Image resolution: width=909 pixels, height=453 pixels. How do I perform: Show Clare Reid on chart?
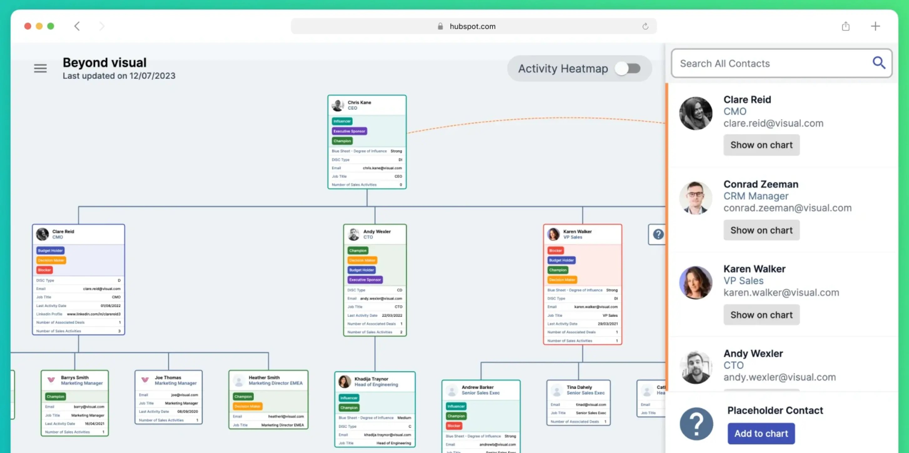coord(761,145)
